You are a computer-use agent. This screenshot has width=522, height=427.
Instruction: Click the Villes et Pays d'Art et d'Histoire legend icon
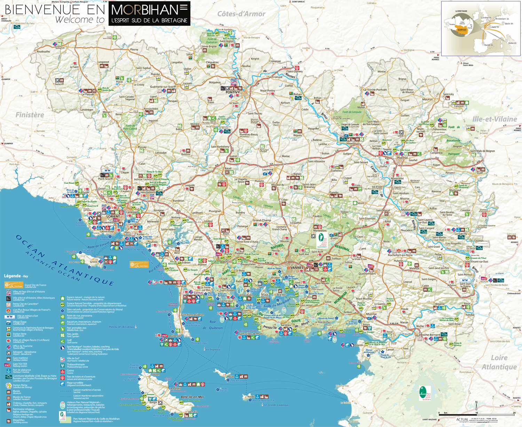(9, 292)
